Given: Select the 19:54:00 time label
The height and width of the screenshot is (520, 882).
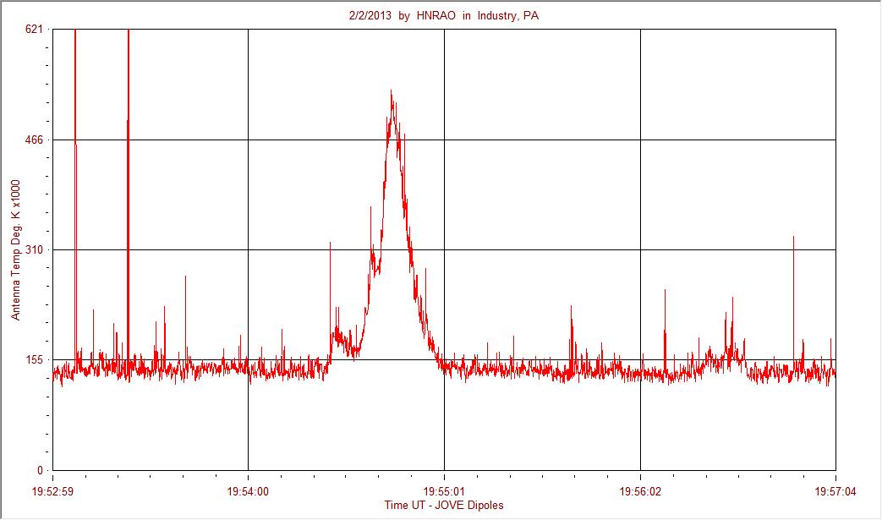Looking at the screenshot, I should [x=248, y=492].
